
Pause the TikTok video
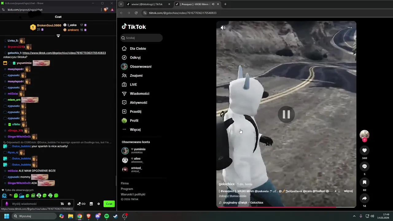tap(286, 114)
